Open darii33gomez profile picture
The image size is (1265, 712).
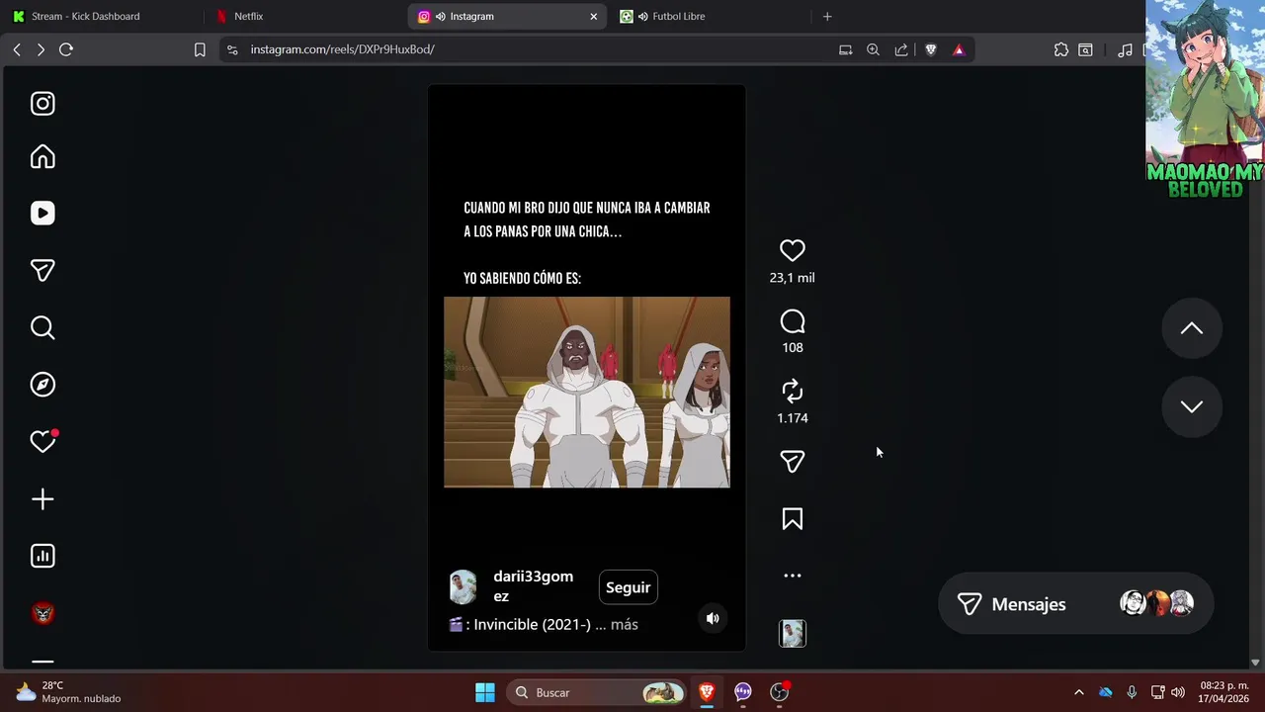pos(464,587)
